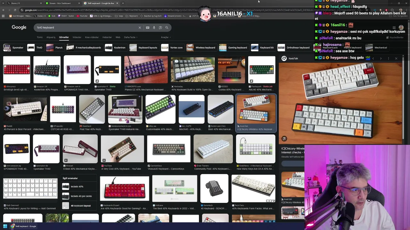Switch to Stream - Kick Dashboard tab
The image size is (410, 230).
[62, 3]
